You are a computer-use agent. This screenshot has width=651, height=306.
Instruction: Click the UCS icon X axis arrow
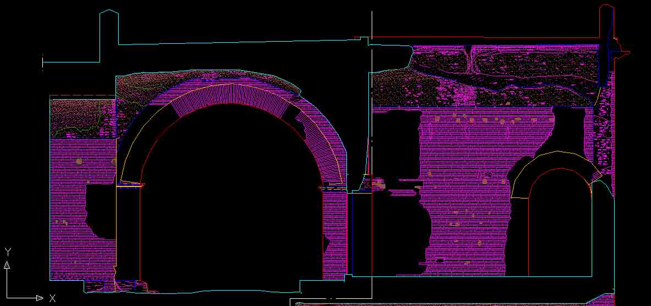pos(40,298)
